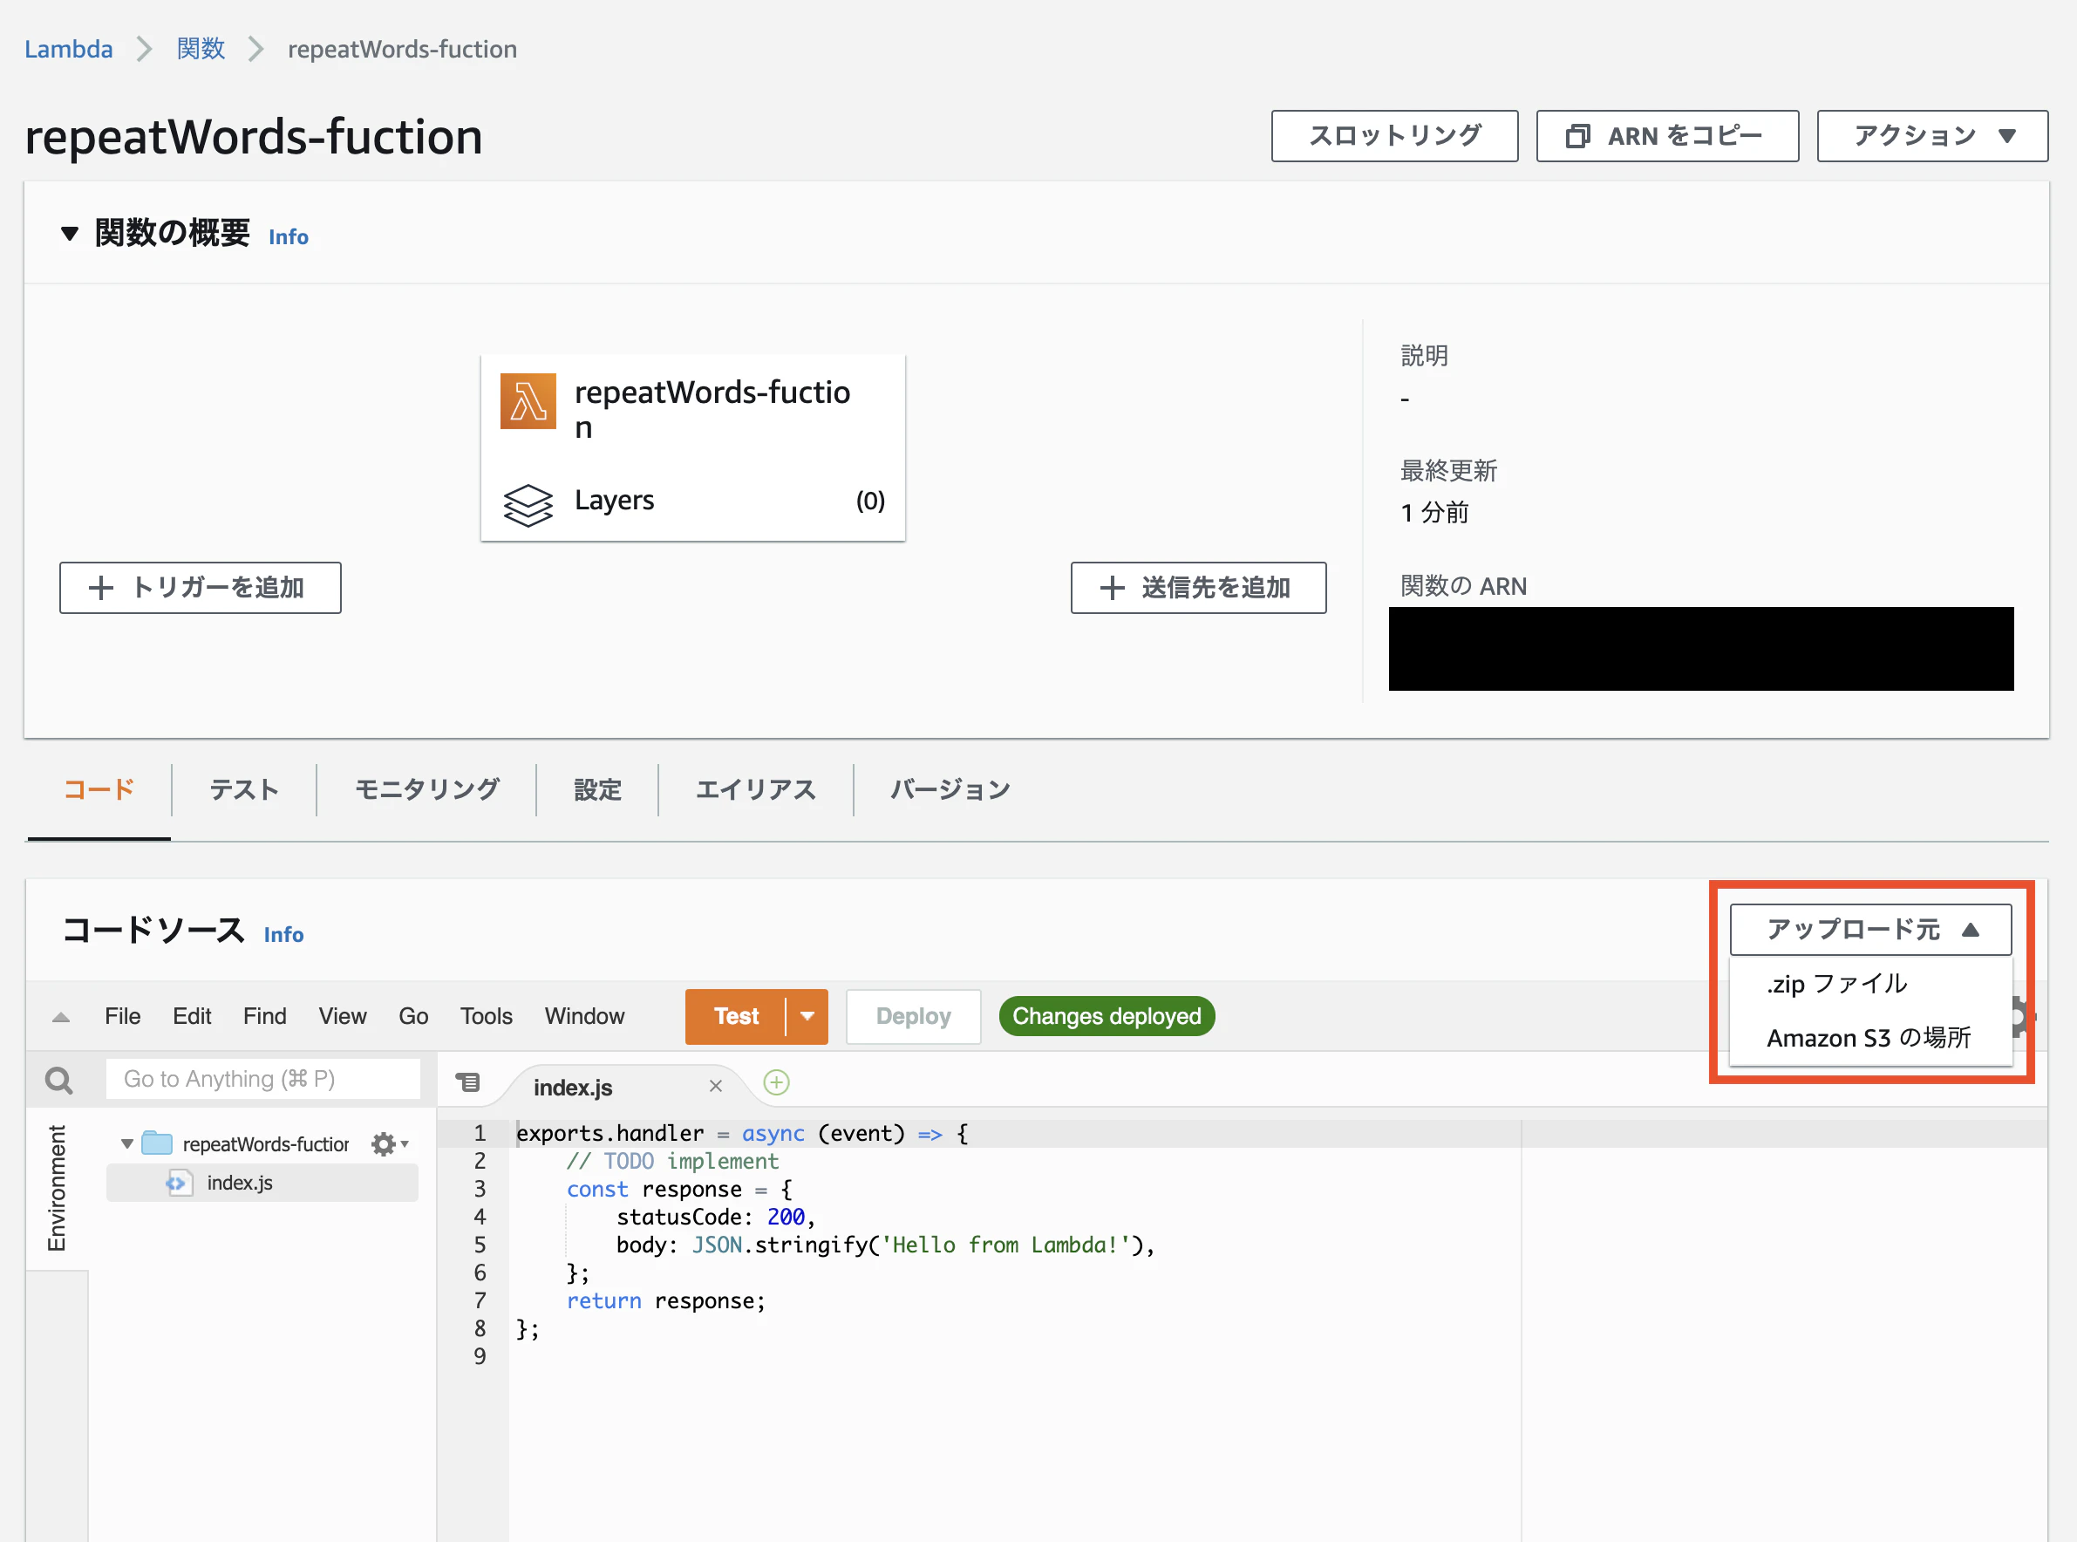
Task: Add a new editor tab with plus icon
Action: pyautogui.click(x=776, y=1082)
